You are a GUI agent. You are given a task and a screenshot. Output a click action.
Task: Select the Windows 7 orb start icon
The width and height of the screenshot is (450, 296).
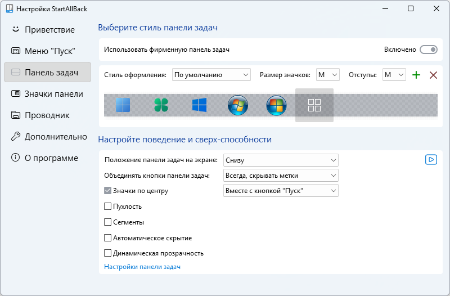tap(238, 105)
